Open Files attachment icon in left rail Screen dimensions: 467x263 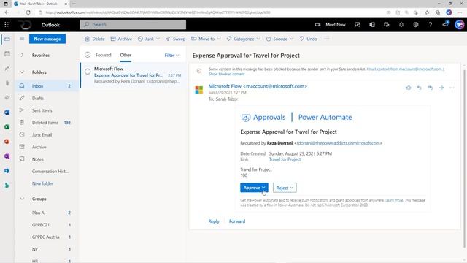tap(7, 83)
